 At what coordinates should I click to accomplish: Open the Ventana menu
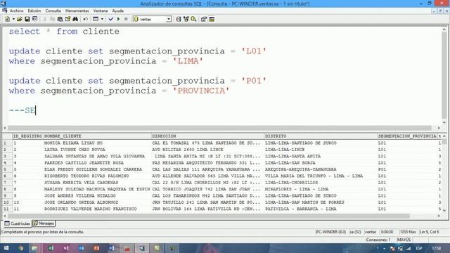point(101,11)
